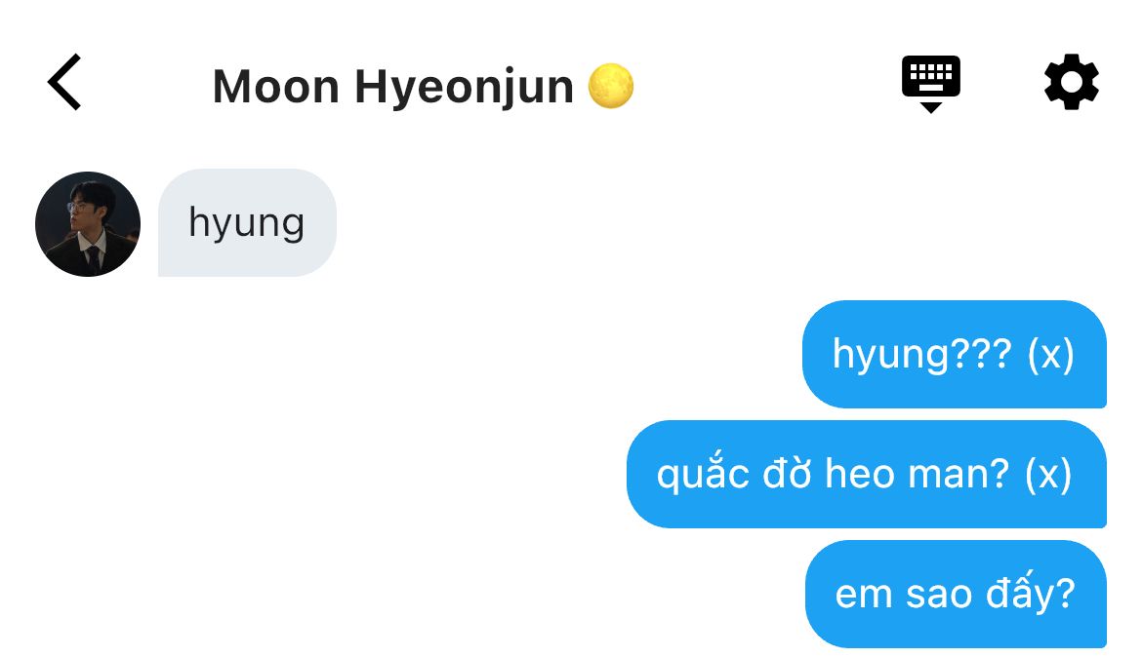Select the "quắc đờ heo man? (x)" bubble

click(867, 474)
